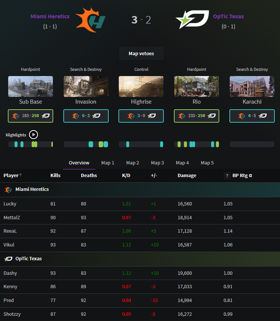The width and height of the screenshot is (280, 321).
Task: Select the Highrise map thumbnail
Action: point(141,86)
